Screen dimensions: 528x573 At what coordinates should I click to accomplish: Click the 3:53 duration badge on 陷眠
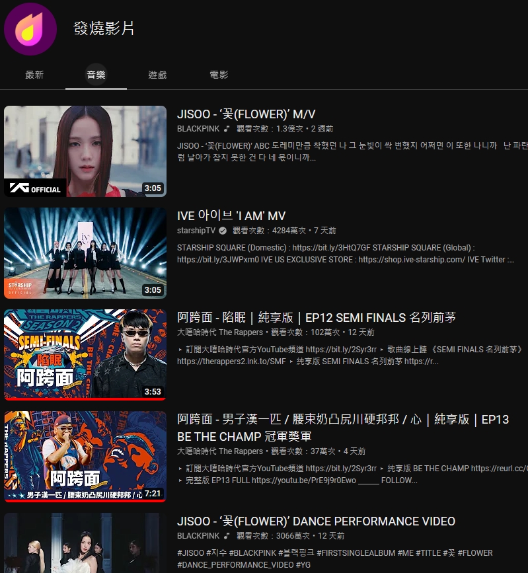click(x=153, y=391)
